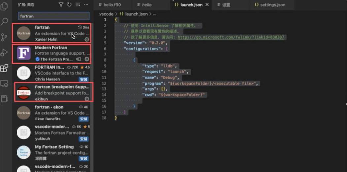The image size is (347, 172).
Task: Refresh the extensions list
Action: [x=69, y=4]
